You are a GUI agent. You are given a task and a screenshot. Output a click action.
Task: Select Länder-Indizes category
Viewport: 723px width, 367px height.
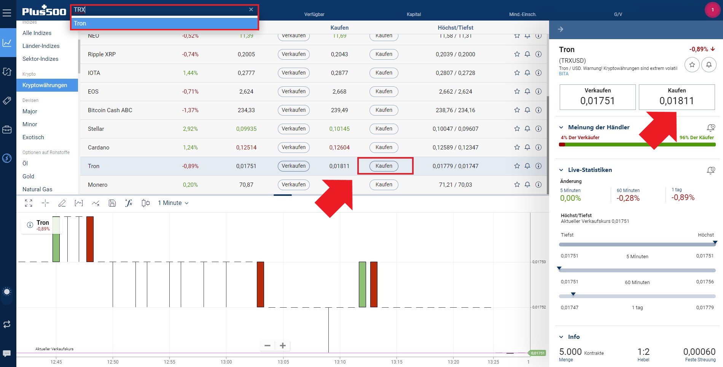41,46
